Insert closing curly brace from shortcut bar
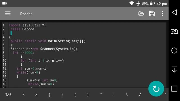 [62, 95]
